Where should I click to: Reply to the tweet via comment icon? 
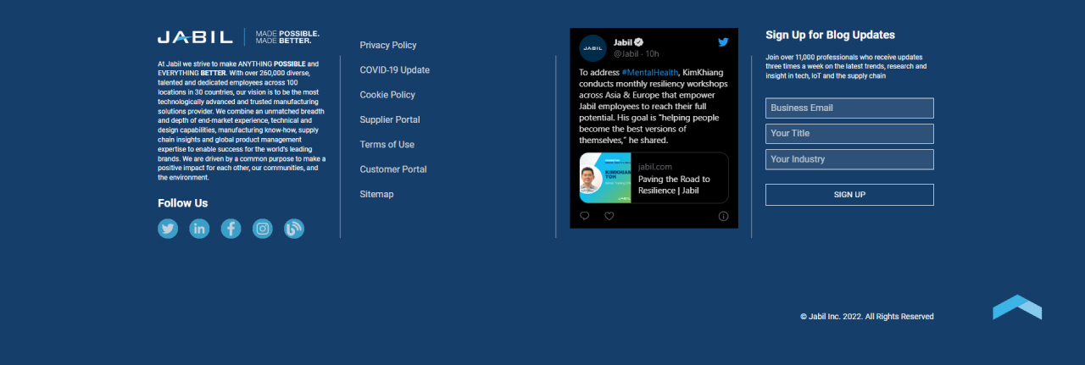585,216
